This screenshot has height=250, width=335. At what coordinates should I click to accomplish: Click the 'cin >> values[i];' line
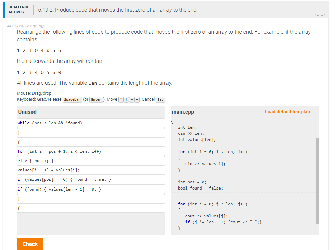click(205, 164)
